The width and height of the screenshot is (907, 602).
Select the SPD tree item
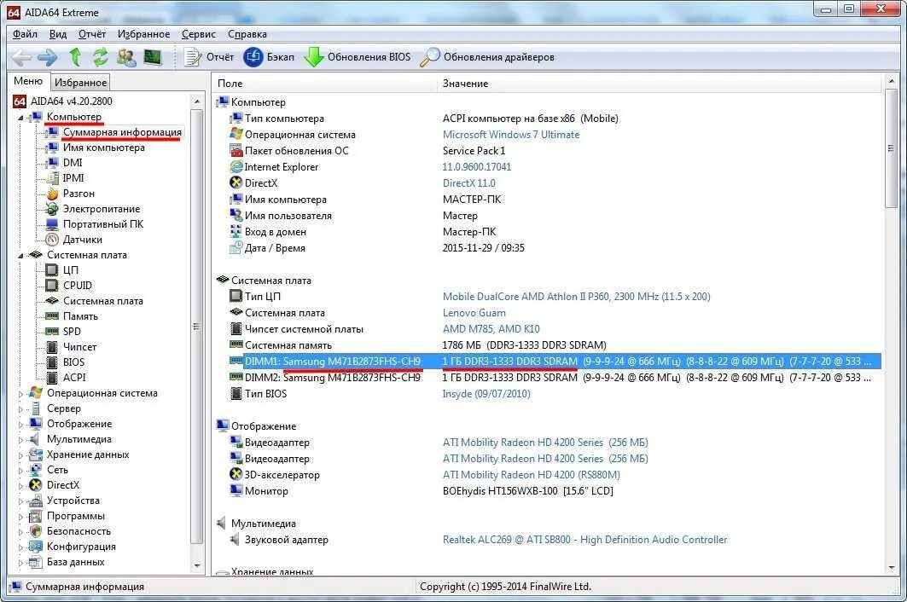72,332
